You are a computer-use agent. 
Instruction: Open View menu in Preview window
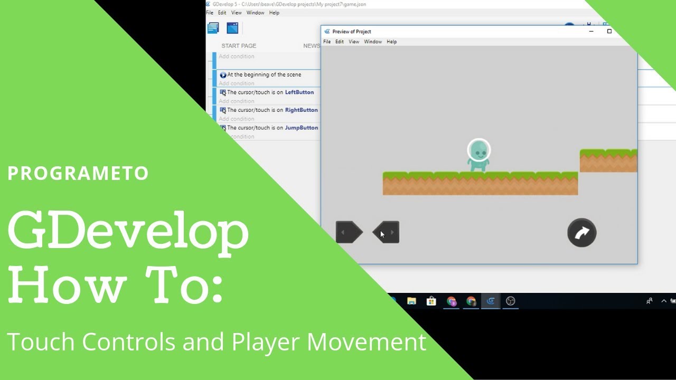tap(354, 42)
